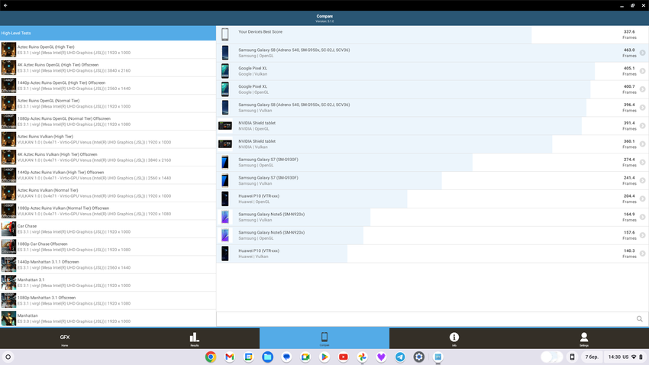Switch to the Results tab
Viewport: 649px width, 365px height.
(194, 338)
